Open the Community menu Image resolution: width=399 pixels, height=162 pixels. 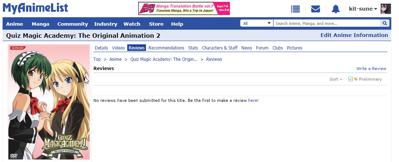[73, 24]
